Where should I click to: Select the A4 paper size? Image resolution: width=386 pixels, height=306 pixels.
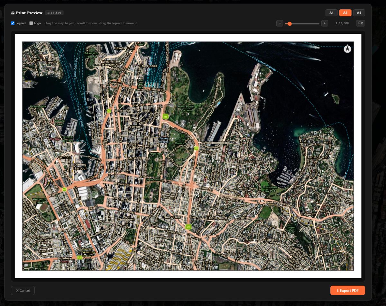(359, 13)
